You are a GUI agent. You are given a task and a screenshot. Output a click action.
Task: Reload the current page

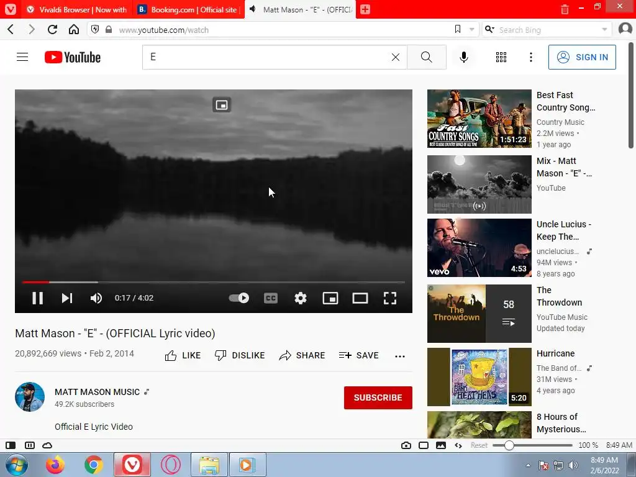52,29
